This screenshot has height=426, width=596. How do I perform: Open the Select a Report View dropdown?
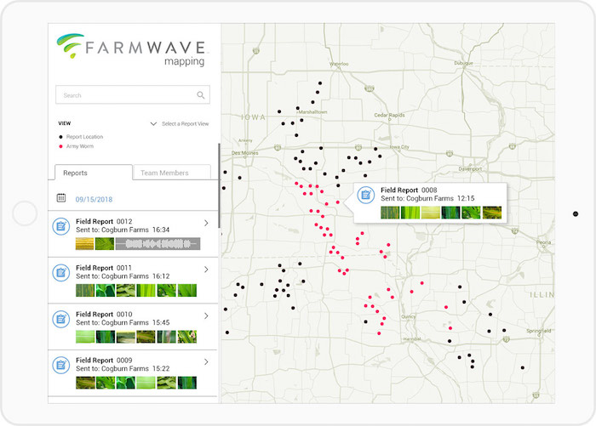click(180, 124)
